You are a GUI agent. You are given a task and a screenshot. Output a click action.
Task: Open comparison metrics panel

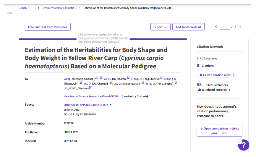[219, 131]
